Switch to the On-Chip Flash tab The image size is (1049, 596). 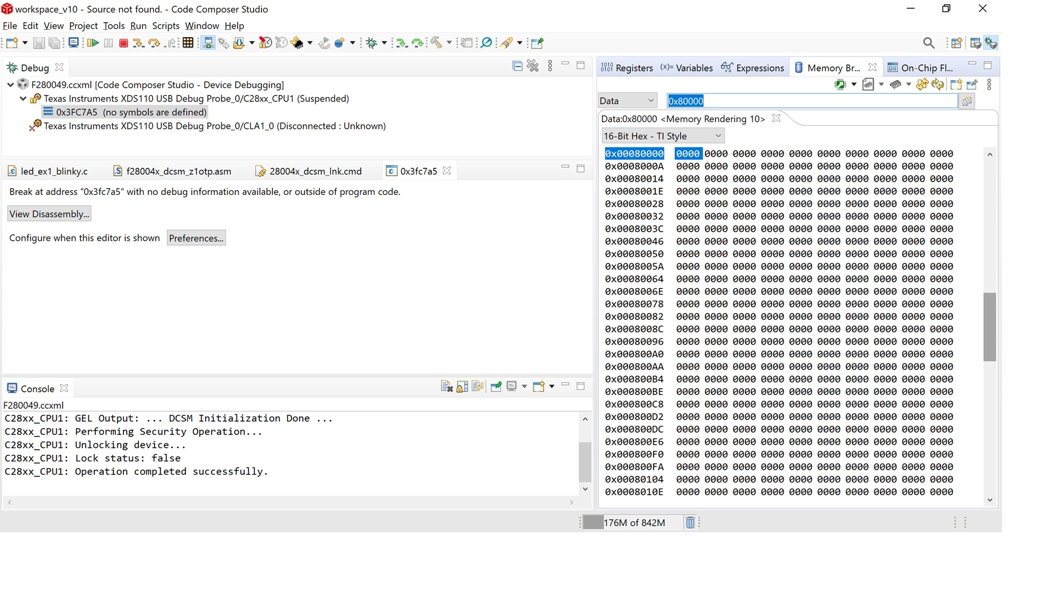pos(921,68)
